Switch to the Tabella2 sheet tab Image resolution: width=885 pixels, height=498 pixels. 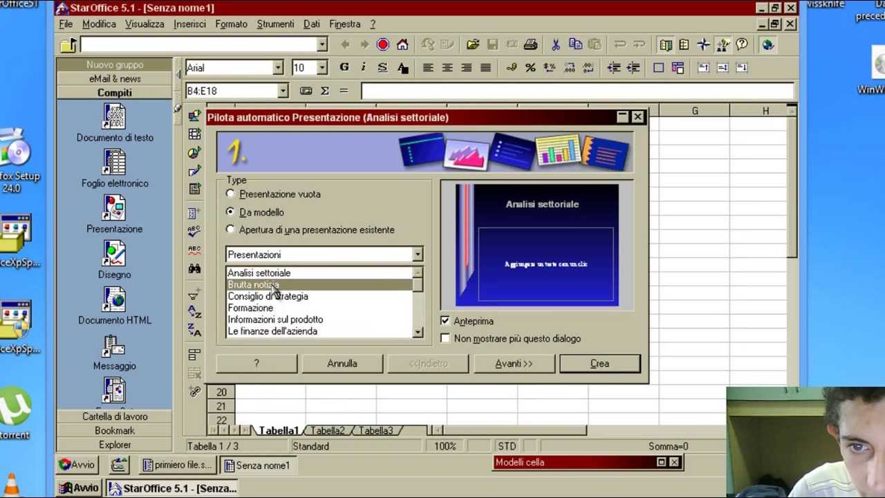pyautogui.click(x=328, y=431)
